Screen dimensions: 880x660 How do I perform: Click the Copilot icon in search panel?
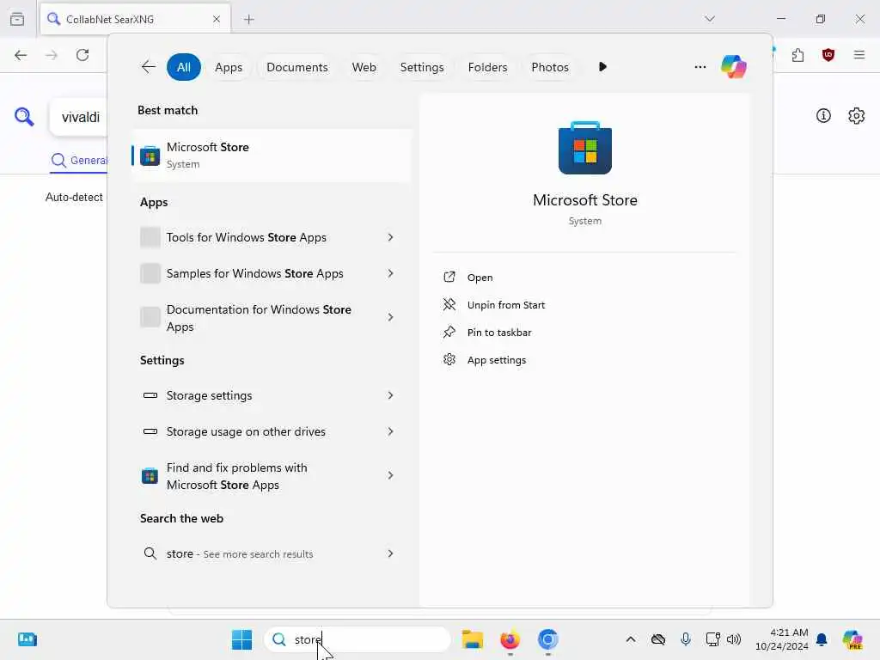tap(734, 67)
